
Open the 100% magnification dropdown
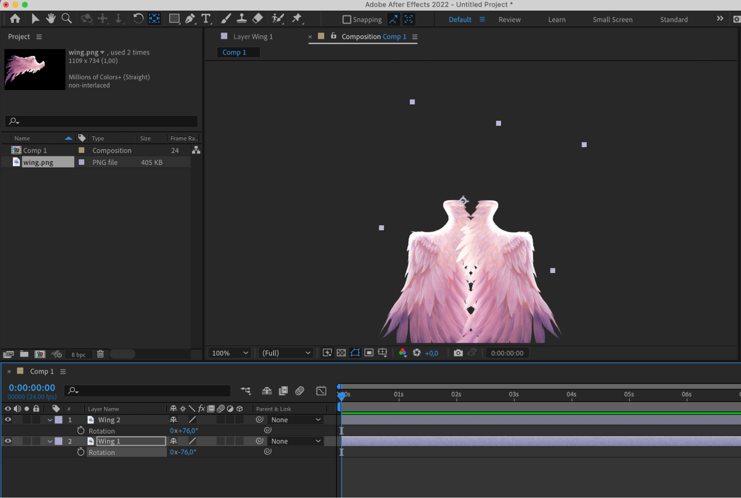coord(230,353)
